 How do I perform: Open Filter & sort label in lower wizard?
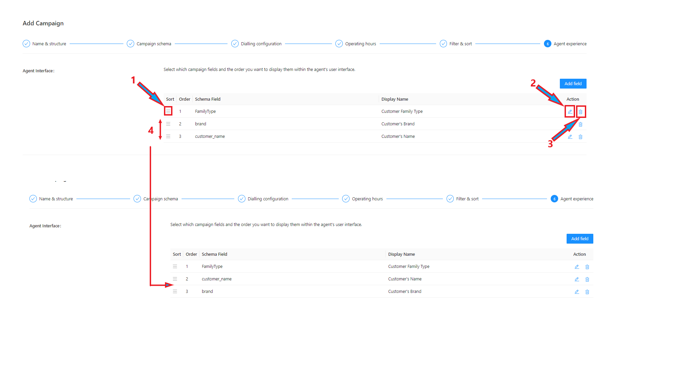pos(468,199)
